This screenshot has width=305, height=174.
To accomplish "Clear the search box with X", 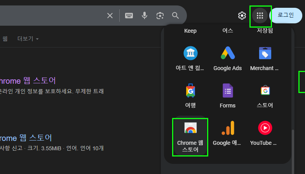I will [110, 16].
